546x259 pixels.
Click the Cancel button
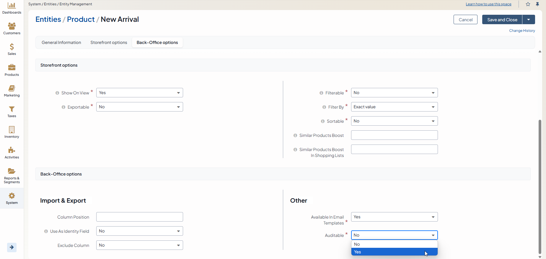[465, 20]
